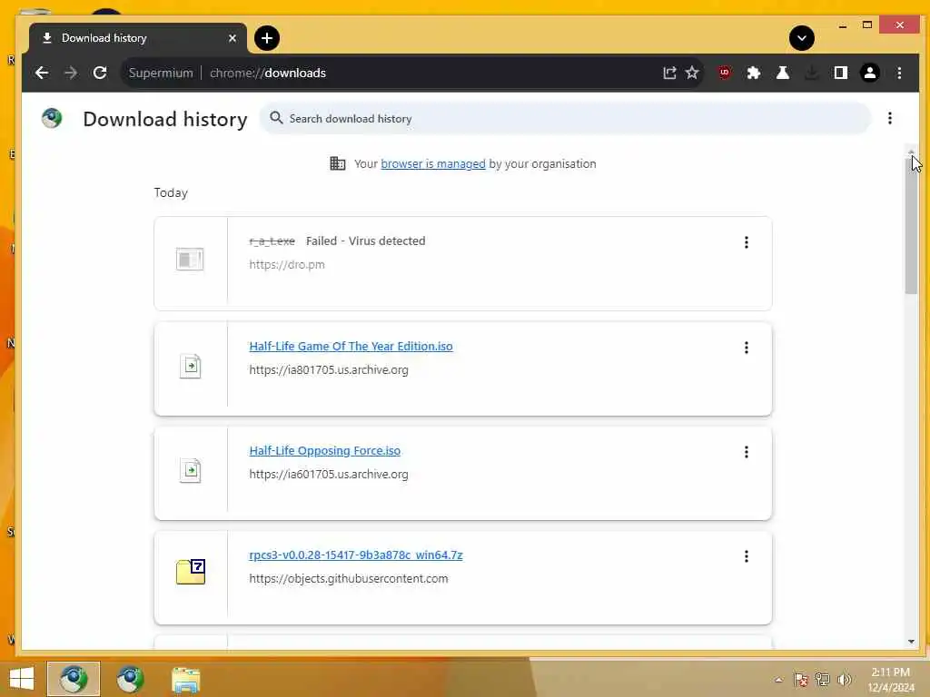Click the page vertical scrollbar thumb
This screenshot has height=697, width=930.
(x=911, y=225)
